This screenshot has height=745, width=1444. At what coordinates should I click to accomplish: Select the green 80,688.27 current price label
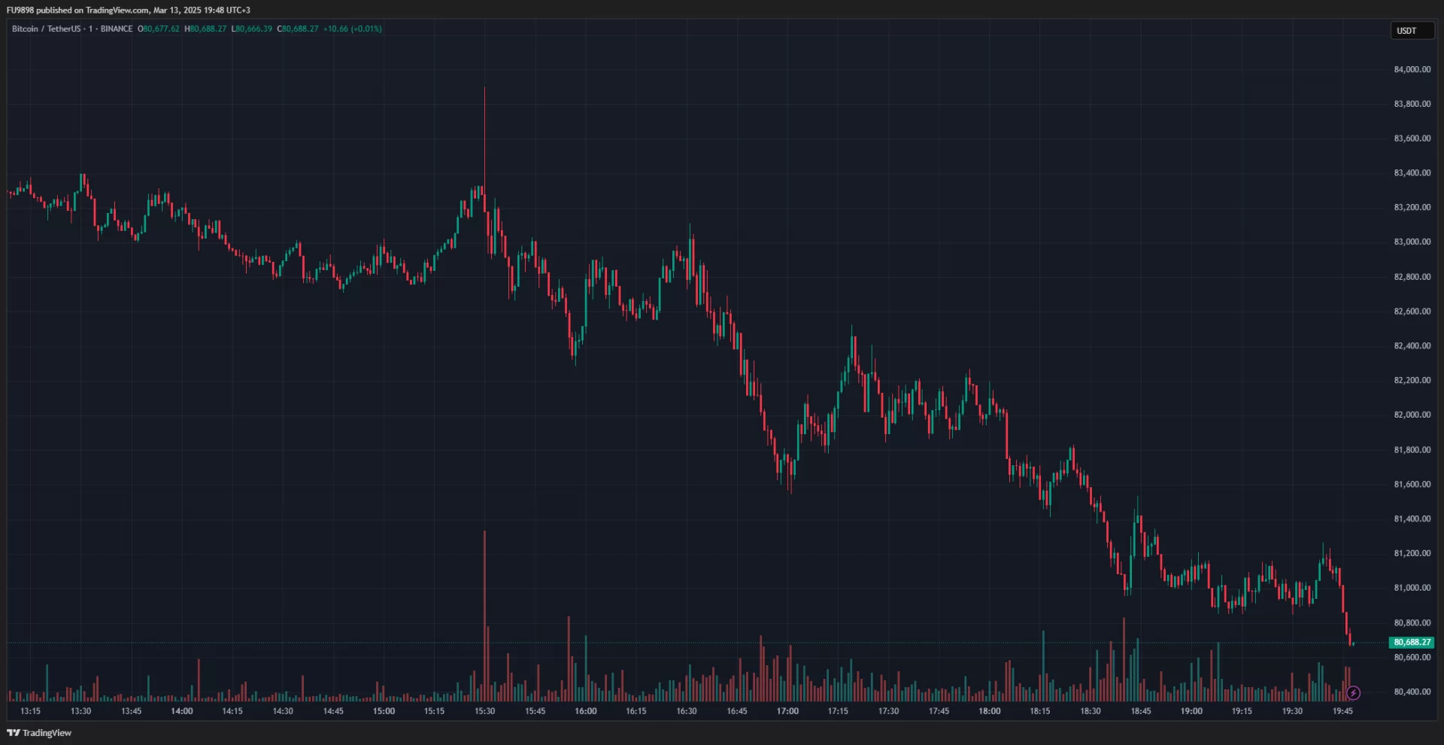tap(1412, 643)
